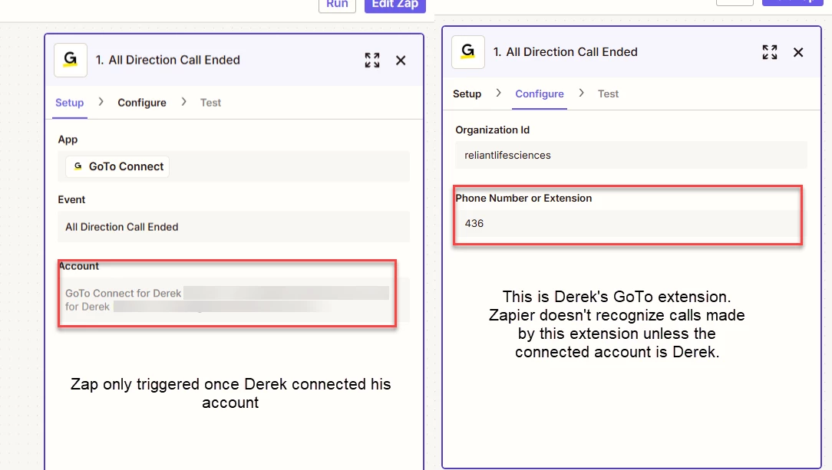The height and width of the screenshot is (470, 832).
Task: Click the Phone Number or Extension field 436
Action: coord(628,223)
